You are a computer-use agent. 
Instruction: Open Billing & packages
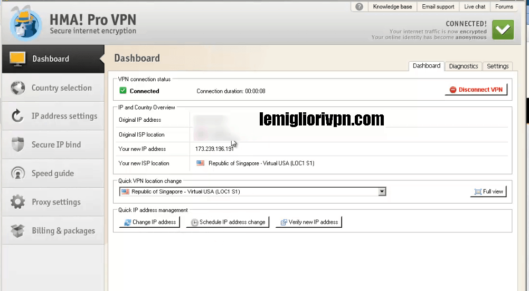click(53, 231)
